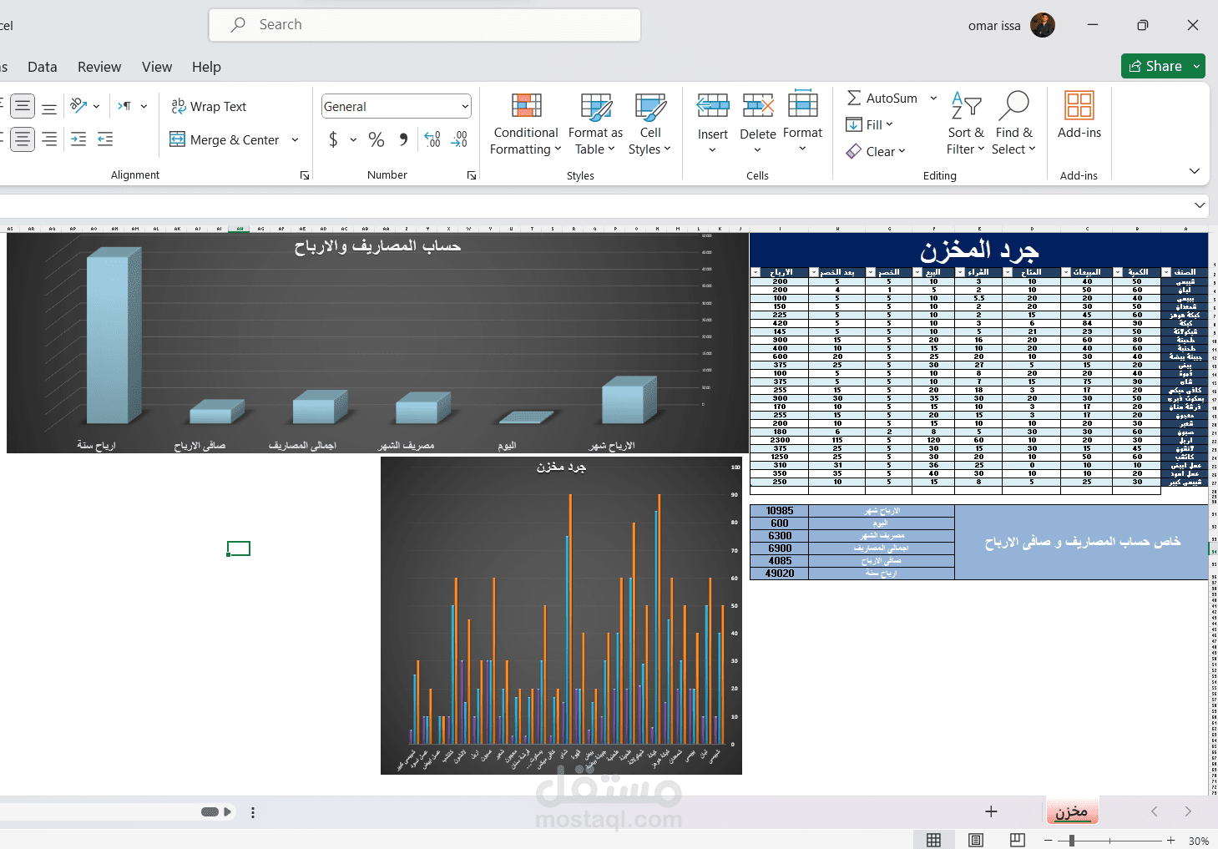This screenshot has height=849, width=1218.
Task: Open Number format dialog launcher
Action: (472, 175)
